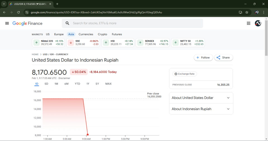This screenshot has width=268, height=141.
Task: Select the Asia markets tab
Action: [71, 34]
